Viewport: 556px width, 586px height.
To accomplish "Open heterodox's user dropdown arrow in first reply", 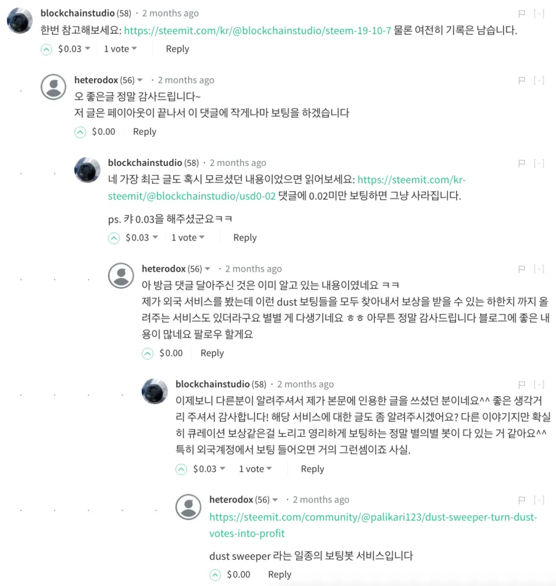I will coord(140,81).
